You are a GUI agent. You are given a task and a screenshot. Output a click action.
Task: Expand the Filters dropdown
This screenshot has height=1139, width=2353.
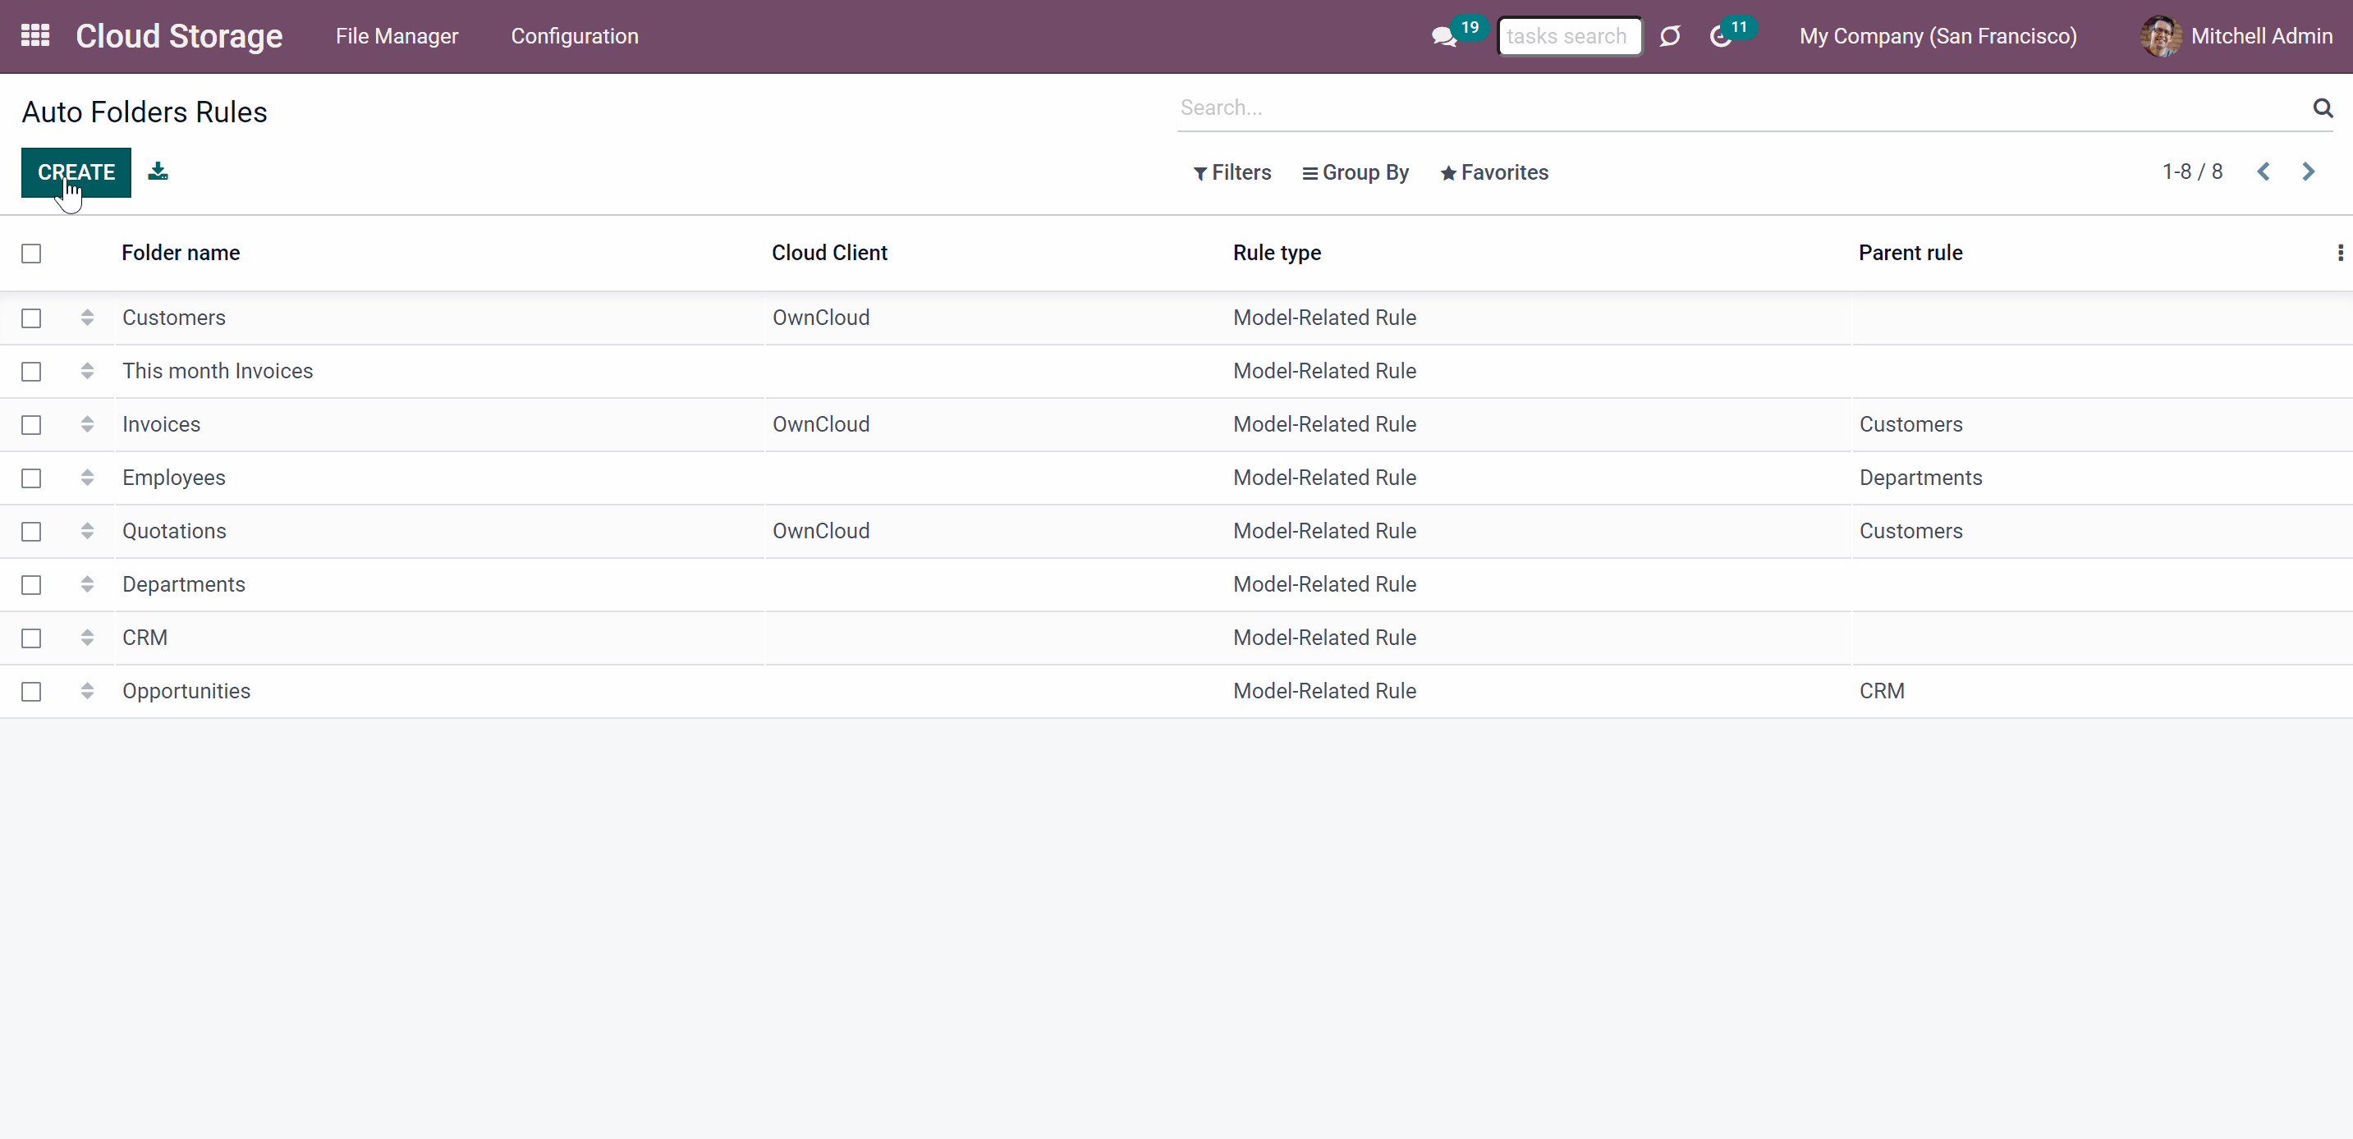[x=1232, y=172]
